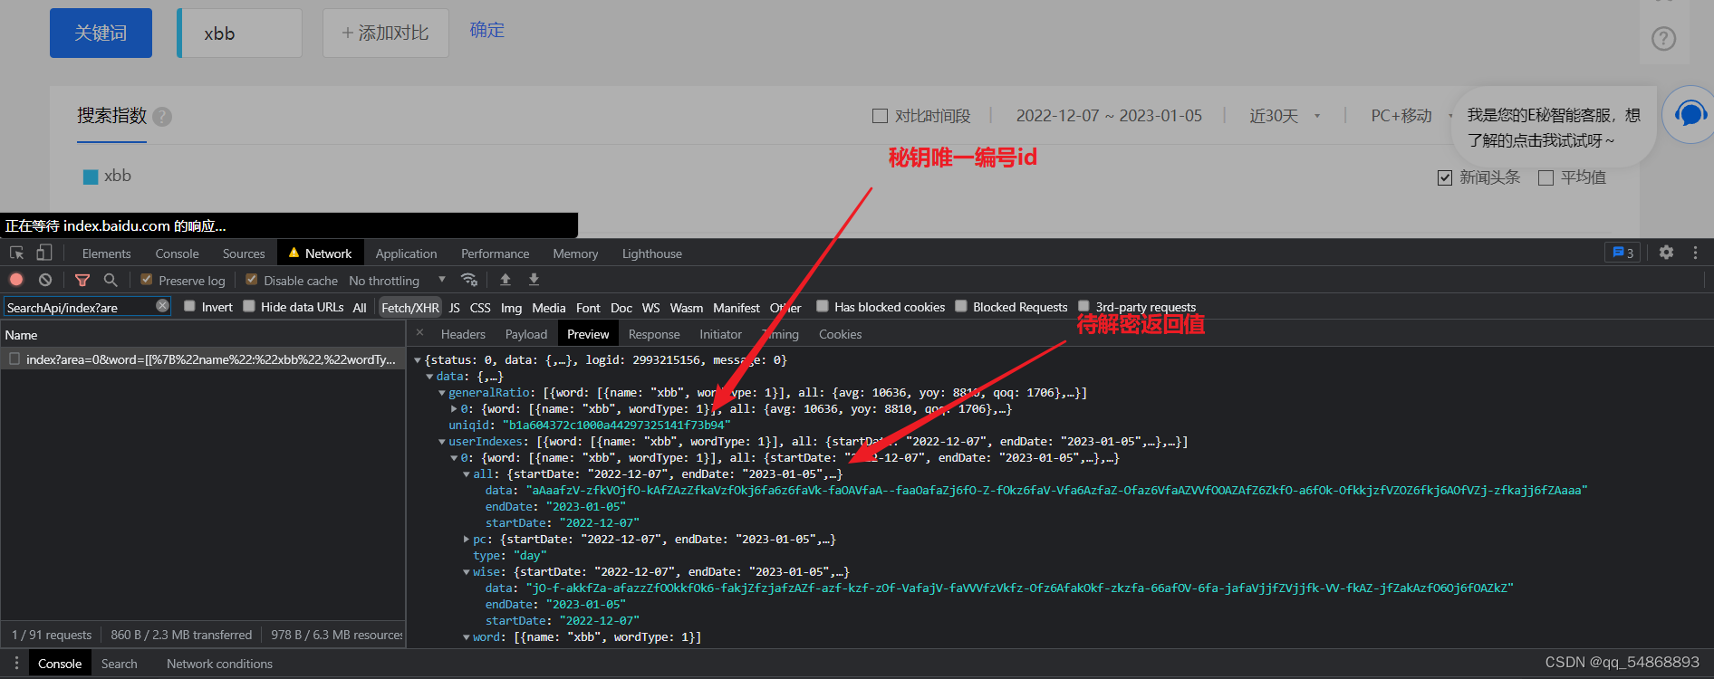Screen dimensions: 1714x679
Task: Open the No throttling dropdown
Action: (x=397, y=281)
